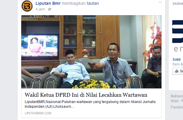Like the Solid page via Suka button
This screenshot has height=120, width=183.
coord(178,71)
